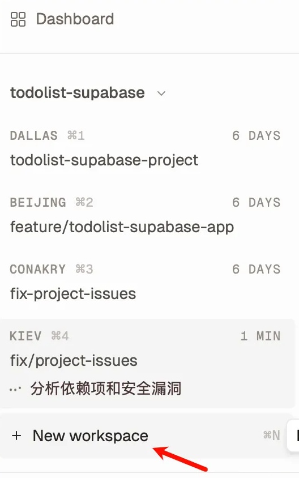Create a New workspace
The height and width of the screenshot is (478, 299).
(x=90, y=436)
